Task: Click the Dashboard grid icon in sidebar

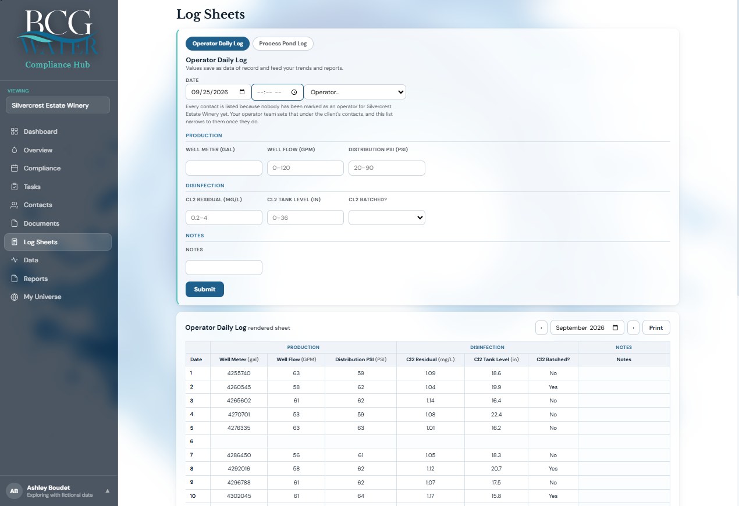Action: (x=15, y=131)
